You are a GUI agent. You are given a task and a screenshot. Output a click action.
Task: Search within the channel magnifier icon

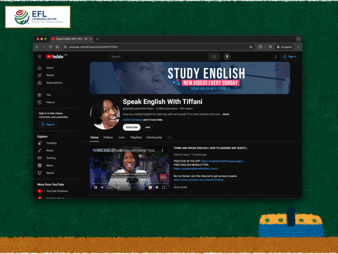click(x=170, y=137)
